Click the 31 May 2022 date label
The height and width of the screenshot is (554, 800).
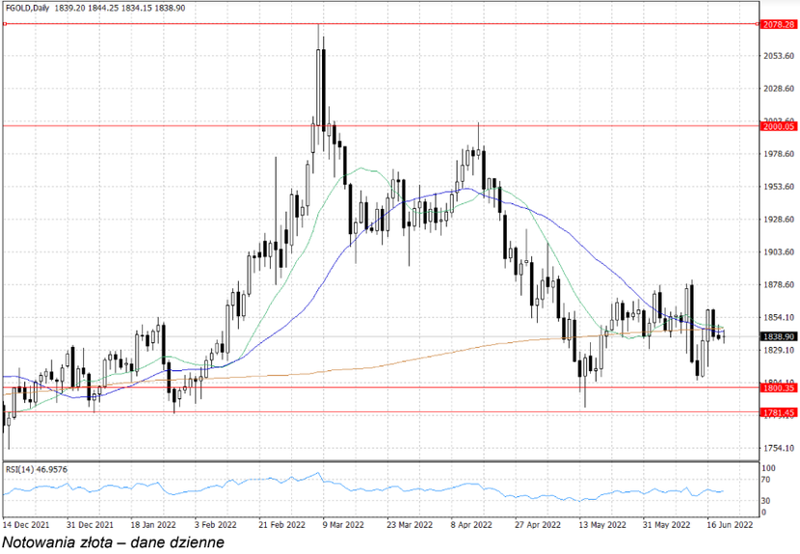(x=666, y=525)
